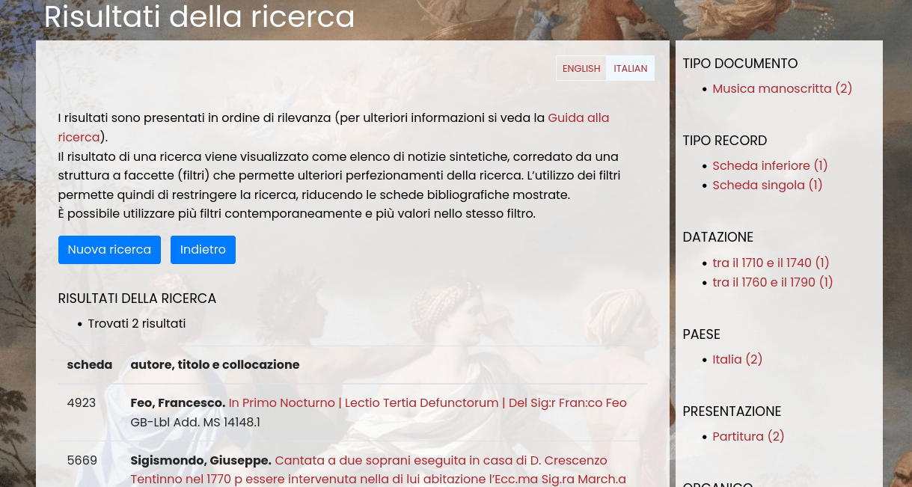Screen dimensions: 912x487
Task: Click the PAESE heading
Action: (x=701, y=334)
